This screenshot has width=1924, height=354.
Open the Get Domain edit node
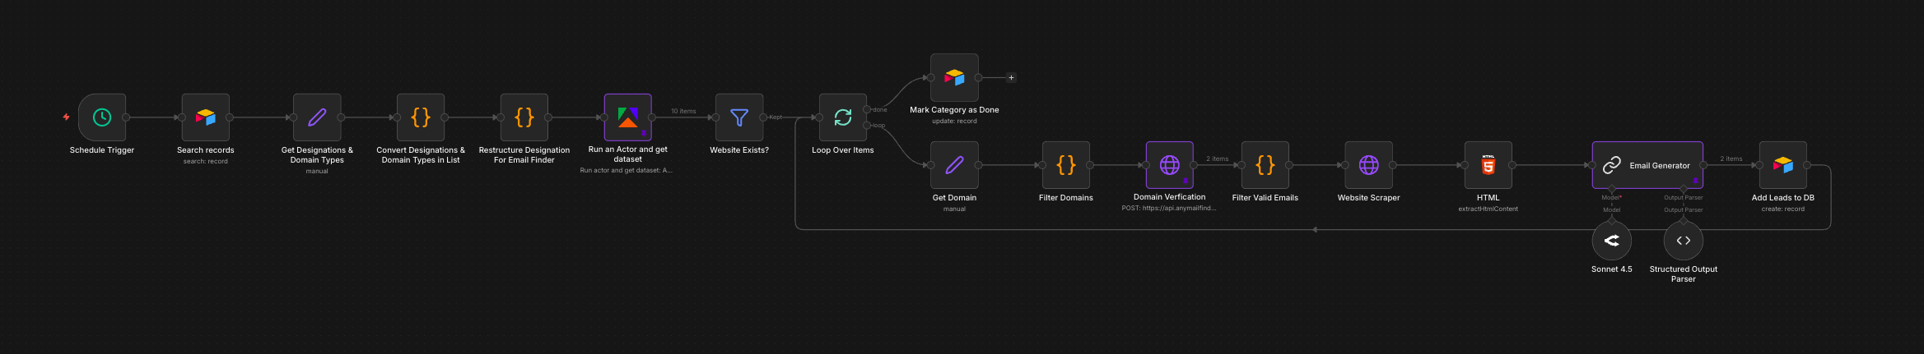click(954, 165)
